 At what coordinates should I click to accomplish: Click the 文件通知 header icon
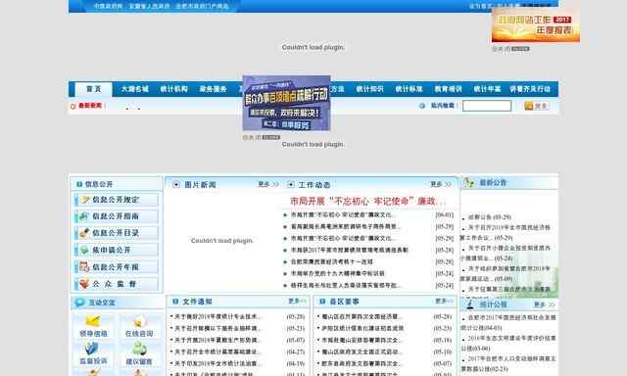click(x=175, y=302)
